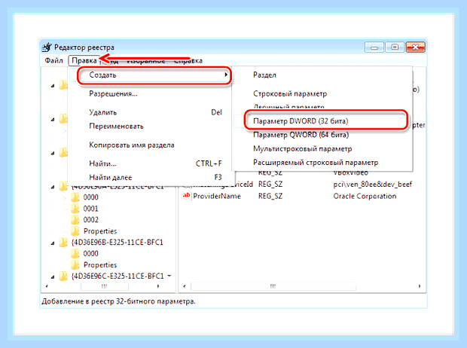The image size is (467, 348).
Task: Select Копировать имя раздела
Action: [132, 145]
